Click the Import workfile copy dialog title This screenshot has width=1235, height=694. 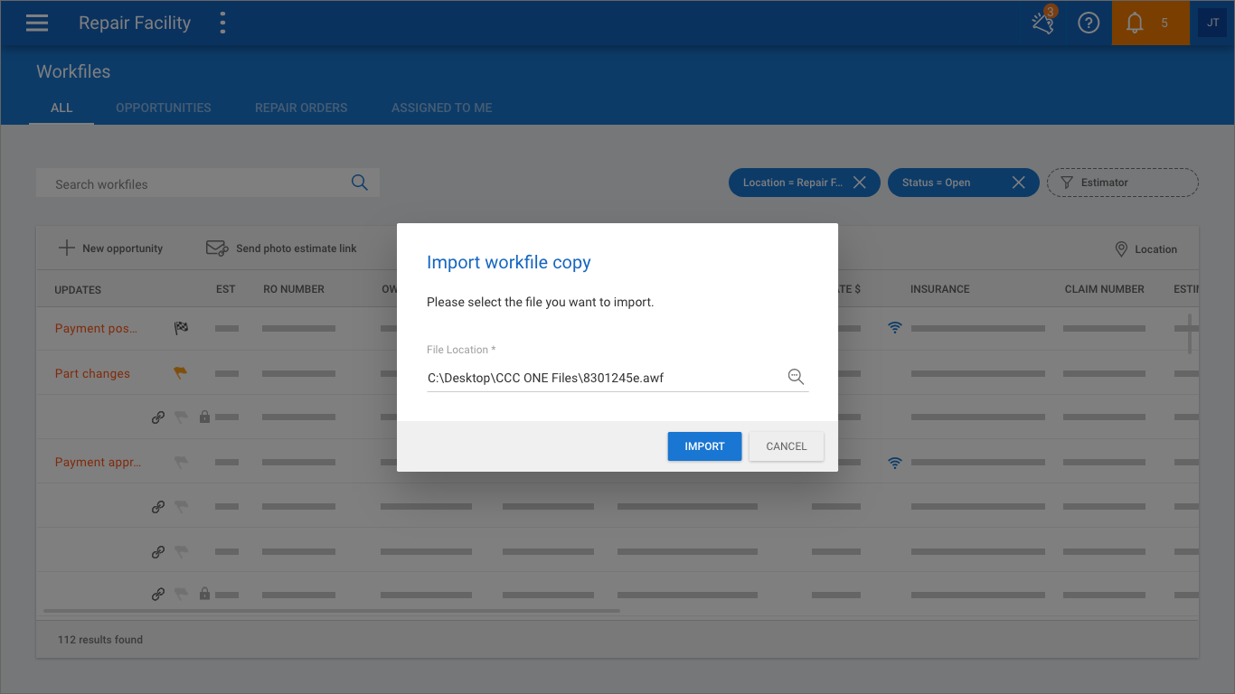(x=509, y=262)
